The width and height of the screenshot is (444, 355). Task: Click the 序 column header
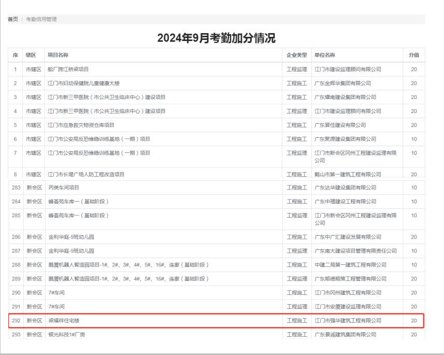16,55
